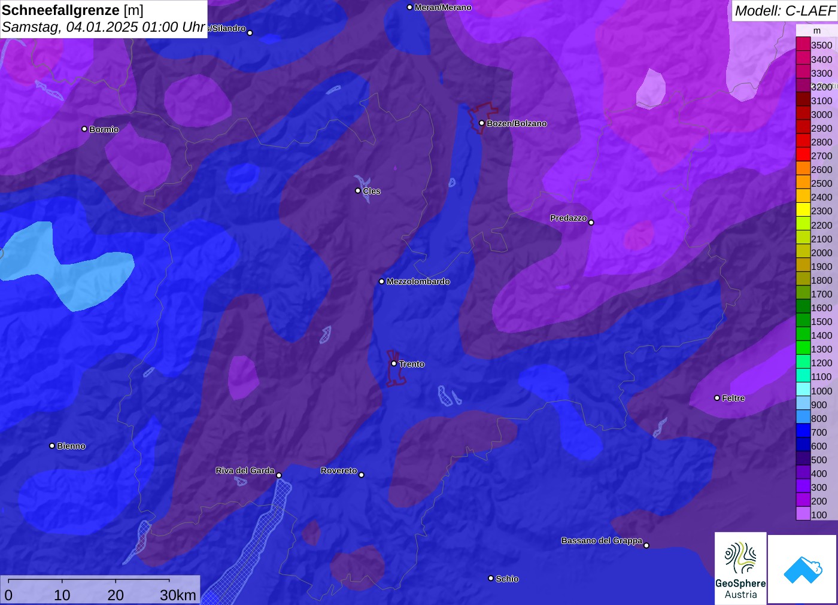Image resolution: width=838 pixels, height=605 pixels.
Task: Click the 500 legend value
Action: [819, 460]
